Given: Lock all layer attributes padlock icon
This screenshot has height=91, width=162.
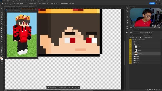Looking at the screenshot, I should [x=140, y=37].
